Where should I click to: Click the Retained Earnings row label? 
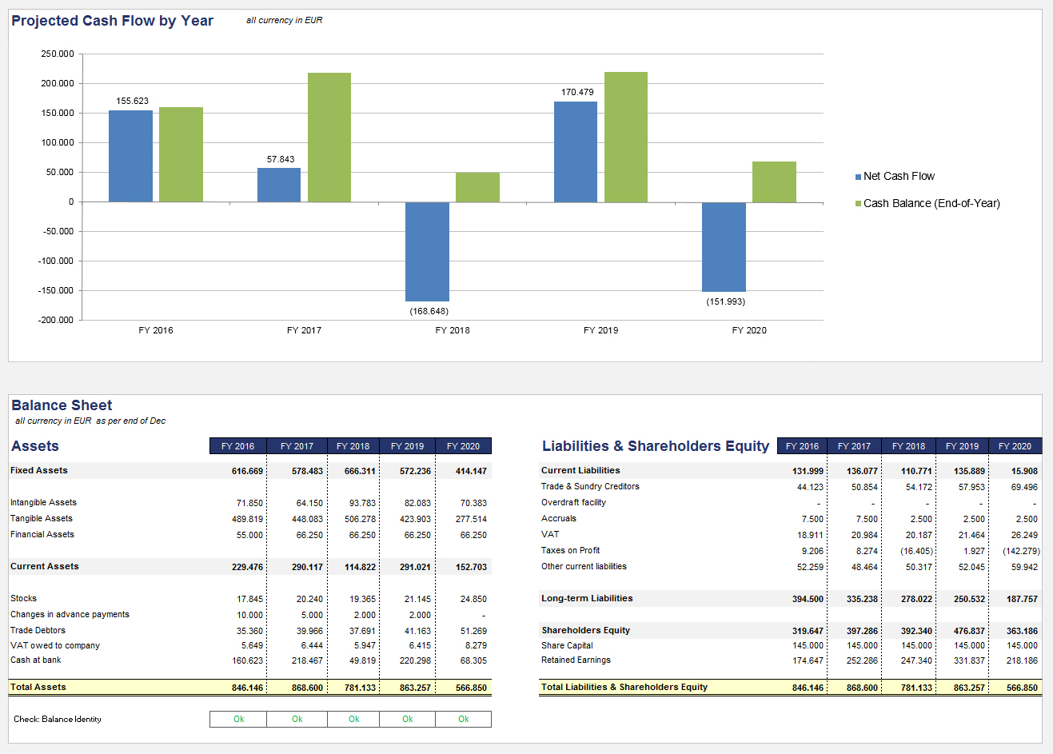tap(576, 660)
